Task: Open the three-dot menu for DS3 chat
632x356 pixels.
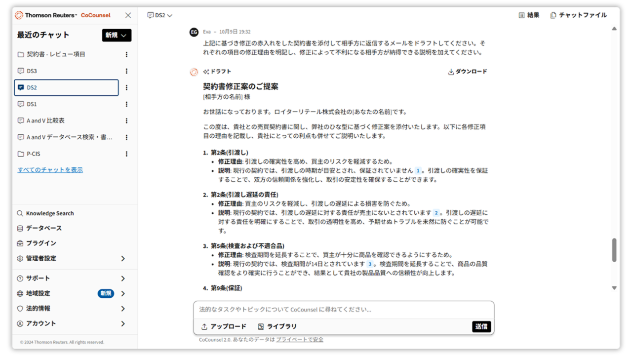Action: click(x=126, y=71)
